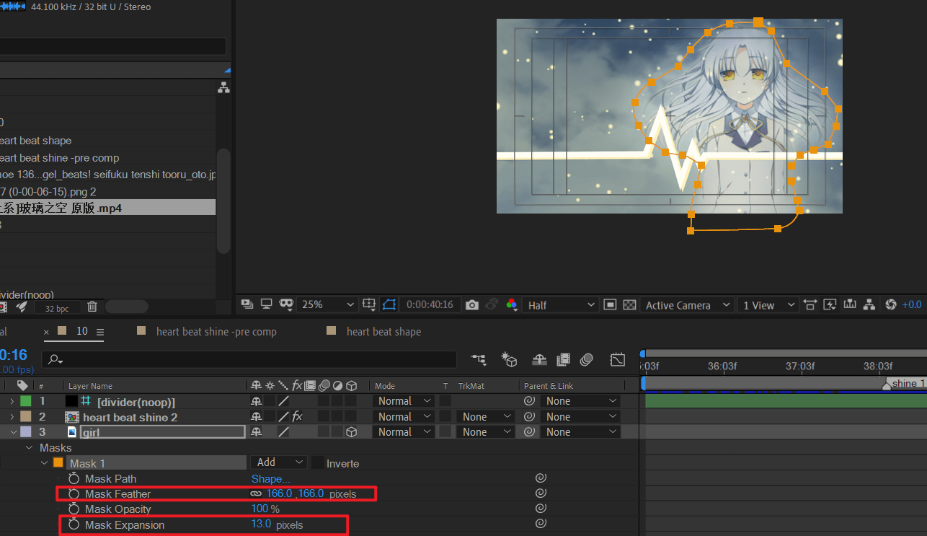Click the timeline layer search field
The height and width of the screenshot is (536, 927).
click(249, 359)
